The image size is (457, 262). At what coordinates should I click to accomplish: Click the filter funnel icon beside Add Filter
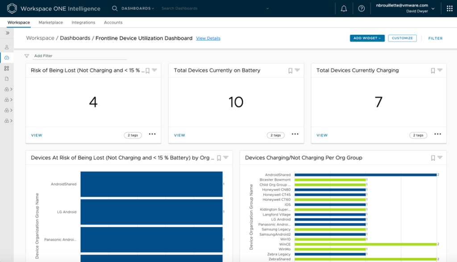(x=27, y=56)
